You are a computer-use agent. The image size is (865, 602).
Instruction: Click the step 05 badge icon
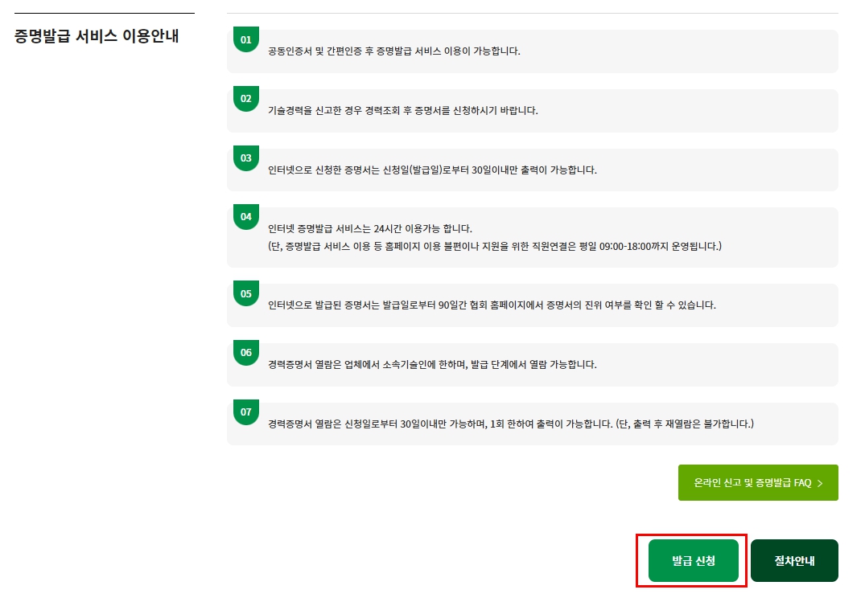(x=245, y=293)
